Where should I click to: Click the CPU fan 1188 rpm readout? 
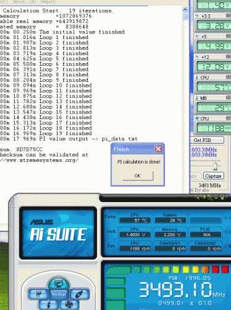[135, 249]
